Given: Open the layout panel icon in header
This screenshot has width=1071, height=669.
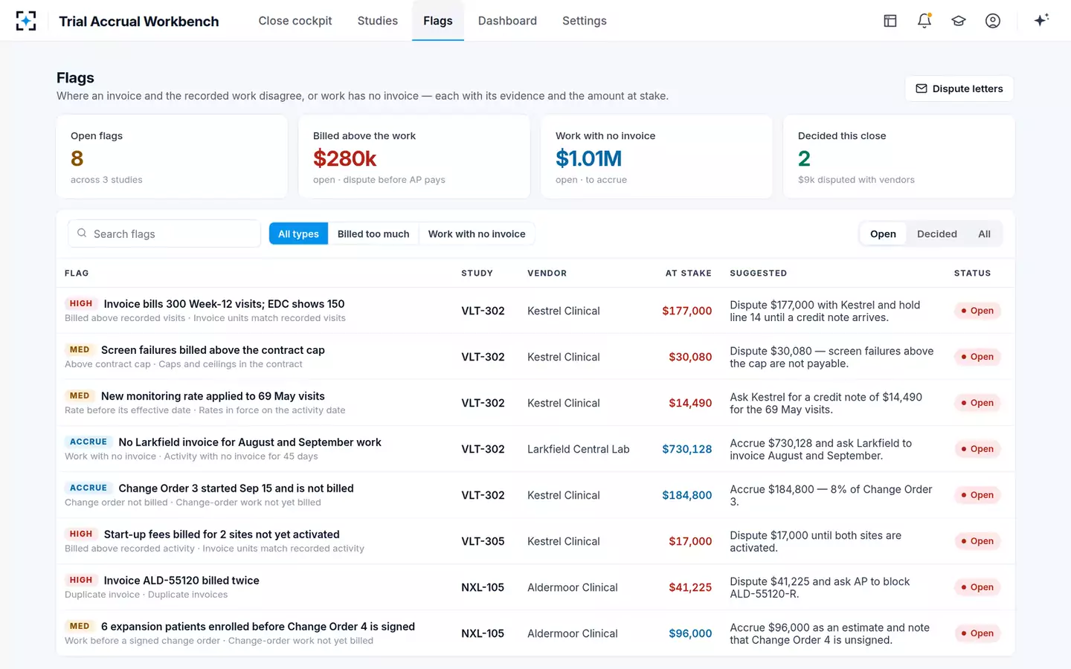Looking at the screenshot, I should point(890,21).
